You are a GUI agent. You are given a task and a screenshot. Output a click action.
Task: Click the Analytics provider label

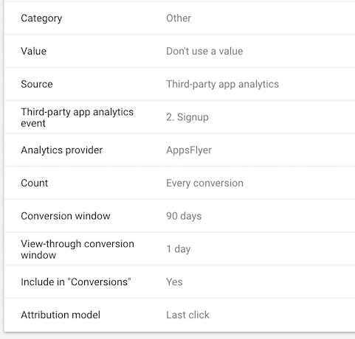(61, 150)
